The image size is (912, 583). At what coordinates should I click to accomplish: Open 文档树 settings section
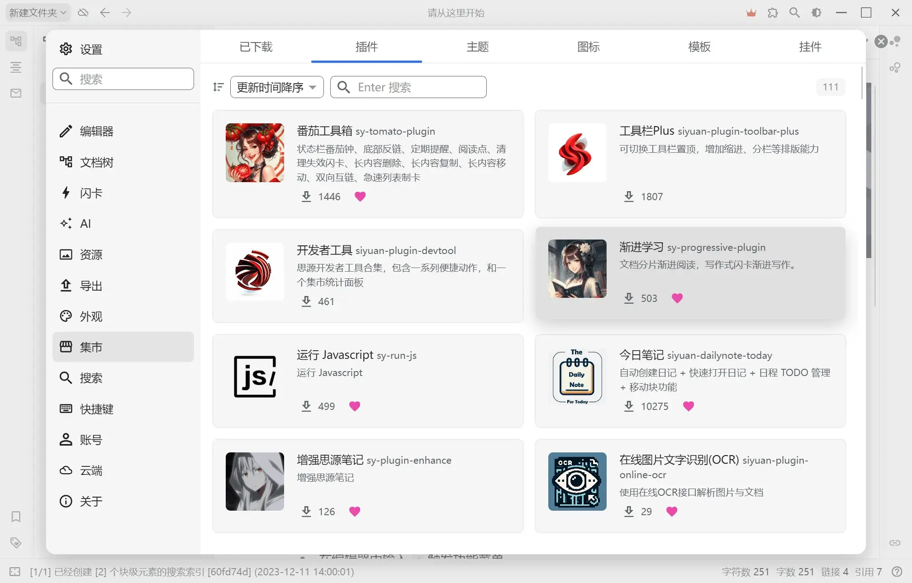tap(123, 162)
